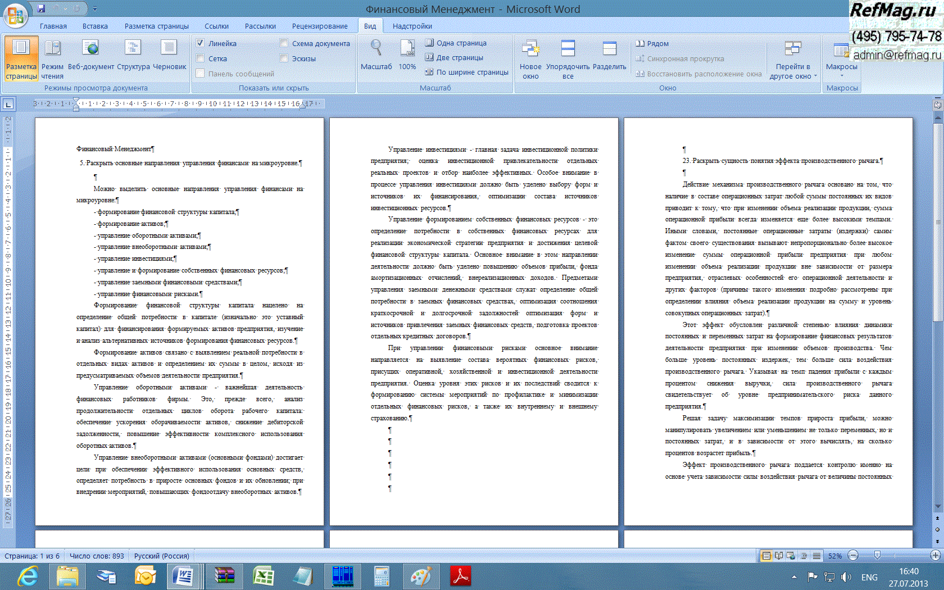Open Quick Access Toolbar customize arrow
Screen dimensions: 944x590
pyautogui.click(x=95, y=9)
